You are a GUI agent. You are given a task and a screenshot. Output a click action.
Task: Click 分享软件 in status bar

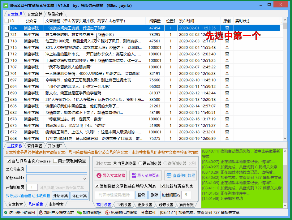[x=148, y=213]
